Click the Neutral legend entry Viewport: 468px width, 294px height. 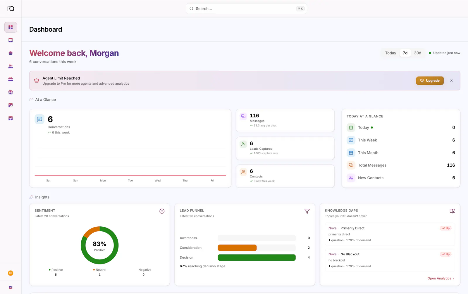pos(100,272)
